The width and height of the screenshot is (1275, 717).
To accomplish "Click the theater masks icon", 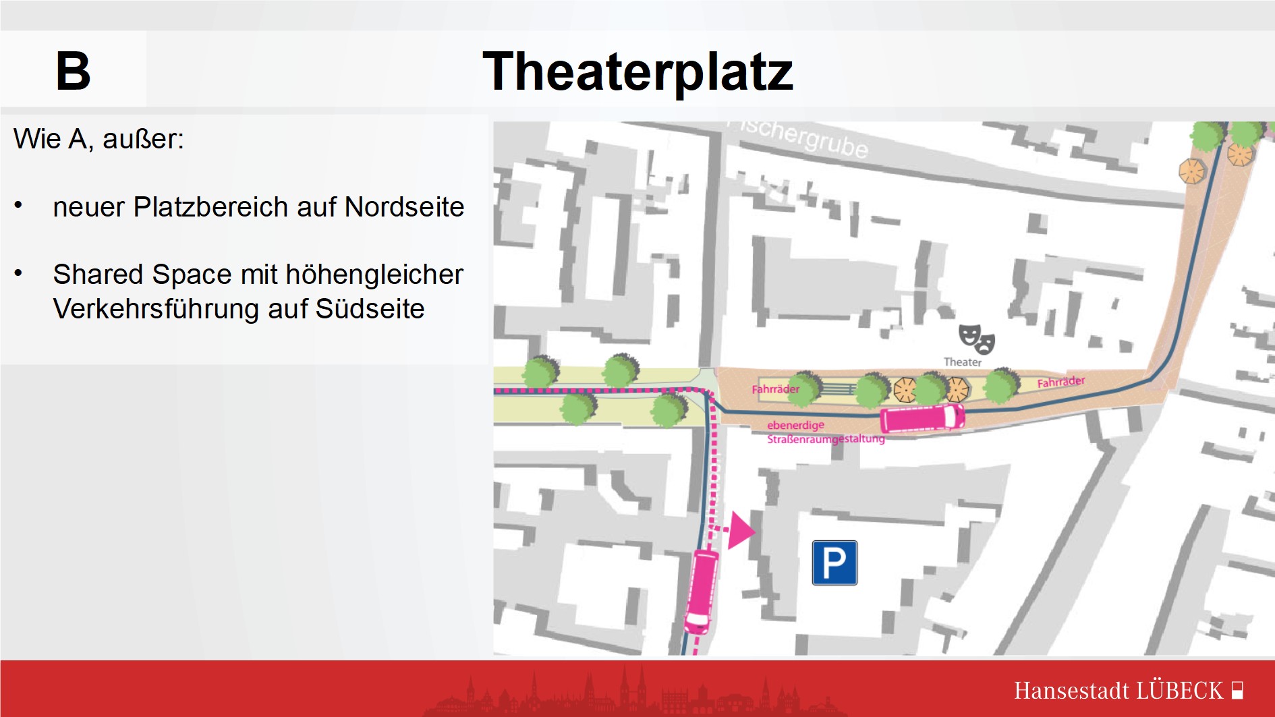I will (976, 339).
